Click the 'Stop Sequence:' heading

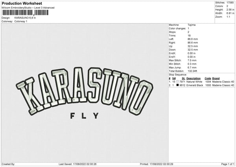pos(178,75)
